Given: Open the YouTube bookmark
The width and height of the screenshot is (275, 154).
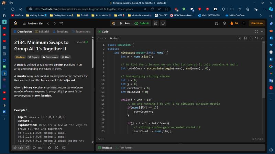Looking at the screenshot, I should (17, 15).
